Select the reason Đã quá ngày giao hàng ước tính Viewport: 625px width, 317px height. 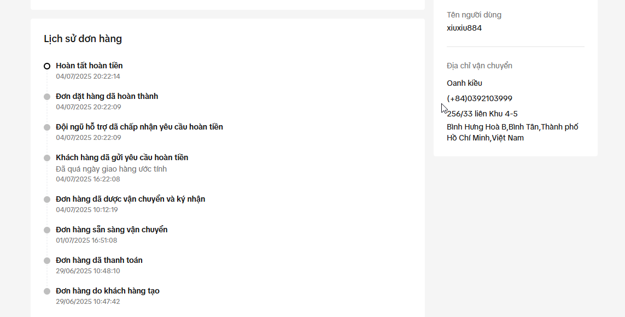(x=111, y=169)
